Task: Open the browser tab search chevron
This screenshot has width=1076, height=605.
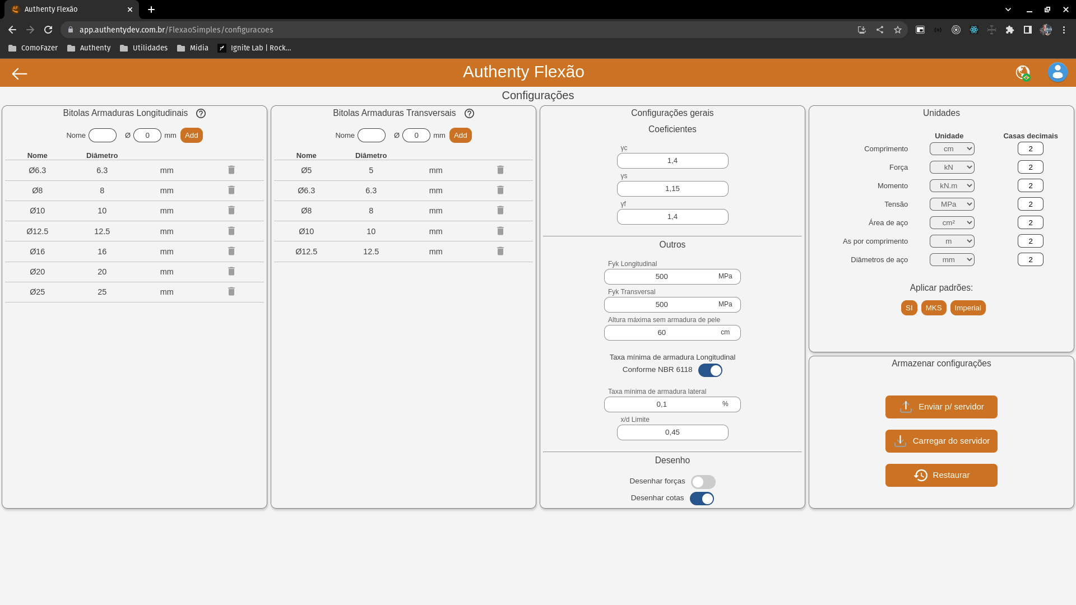Action: click(x=1008, y=10)
